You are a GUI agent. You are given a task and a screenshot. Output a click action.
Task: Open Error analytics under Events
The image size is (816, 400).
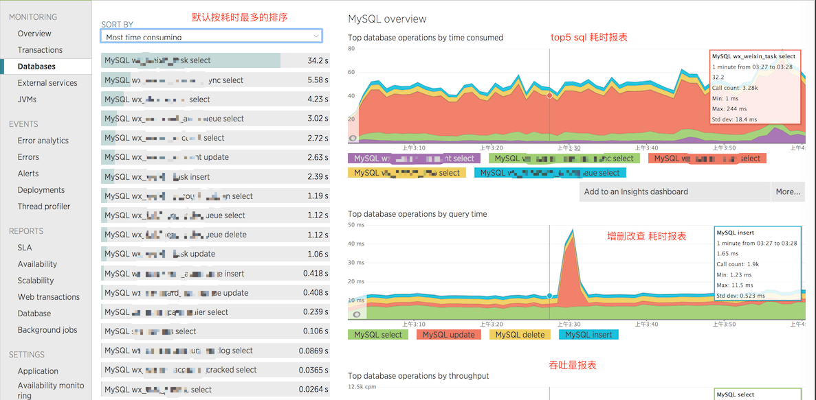pos(43,140)
